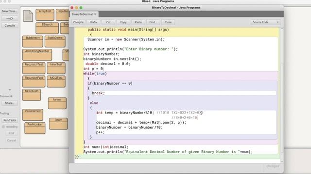This screenshot has height=174, width=311.
Task: Click New Class... in the BlueJ main window
Action: coord(10,11)
